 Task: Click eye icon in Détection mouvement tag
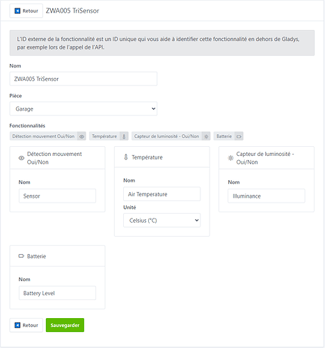click(x=81, y=136)
